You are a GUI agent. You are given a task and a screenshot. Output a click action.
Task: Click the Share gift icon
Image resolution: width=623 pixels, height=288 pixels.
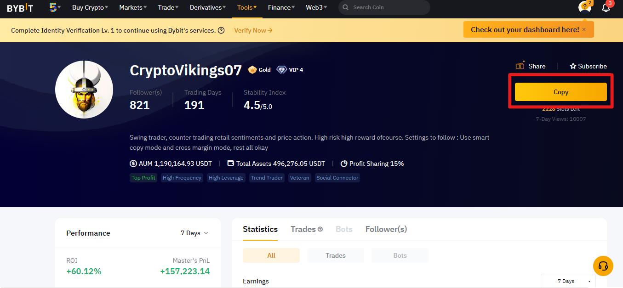[x=520, y=66]
